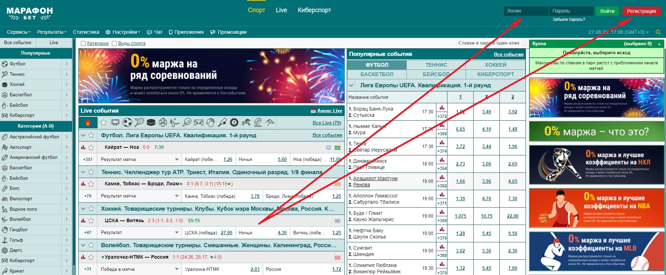Open the search magnifier icon
Image resolution: width=666 pixels, height=275 pixels.
click(x=658, y=32)
